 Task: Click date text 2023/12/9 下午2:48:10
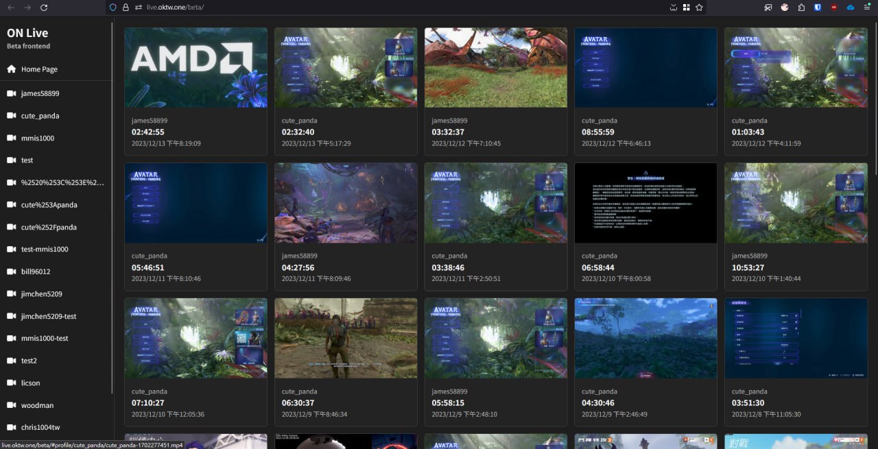tap(466, 415)
